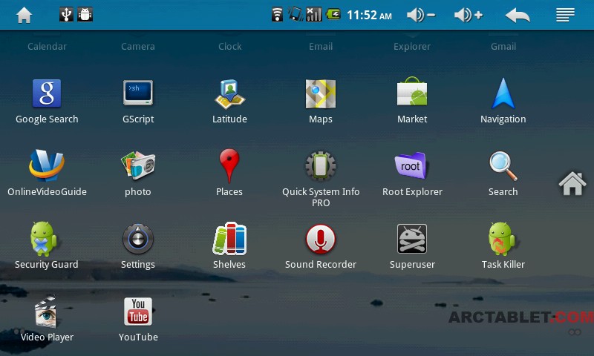Open the Android Market app

coord(412,91)
